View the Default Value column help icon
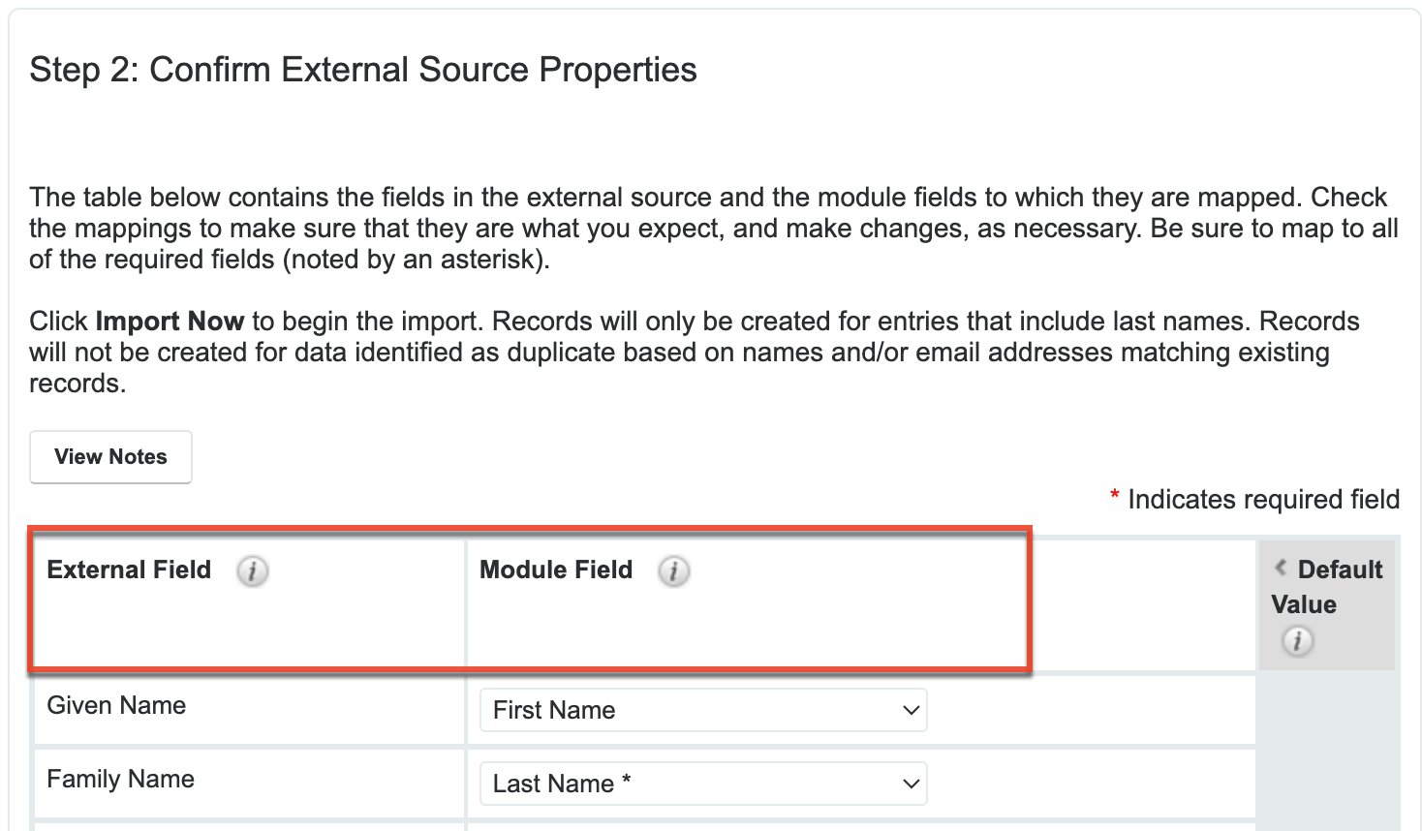 [x=1298, y=641]
